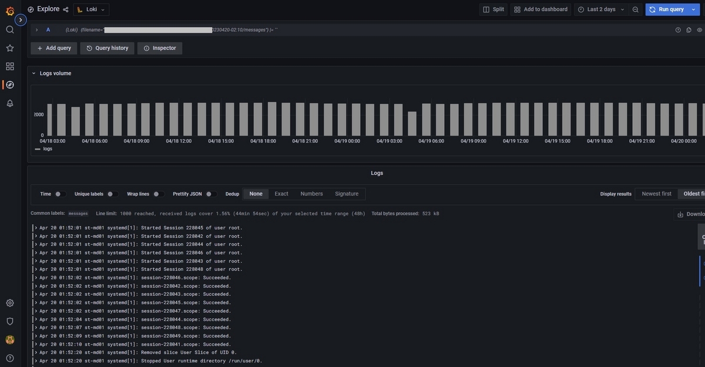Screen dimensions: 705x367
Task: Show query A help icon
Action: [678, 30]
